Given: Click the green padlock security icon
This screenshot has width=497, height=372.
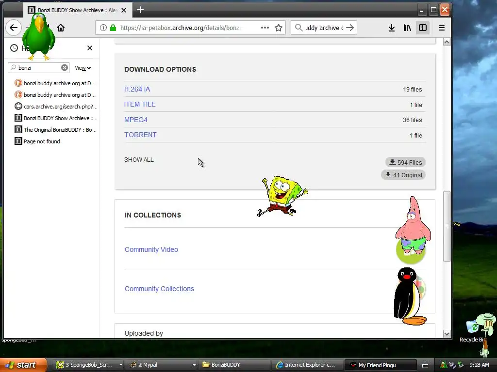Looking at the screenshot, I should click(x=113, y=28).
